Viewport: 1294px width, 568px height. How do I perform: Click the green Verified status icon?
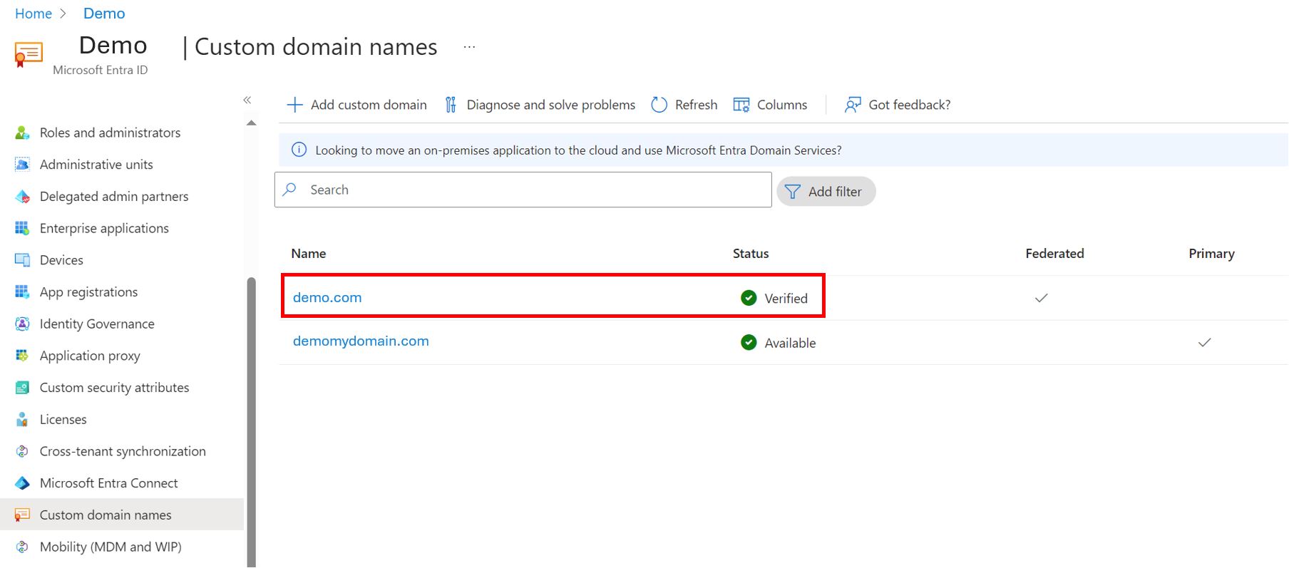pos(749,298)
